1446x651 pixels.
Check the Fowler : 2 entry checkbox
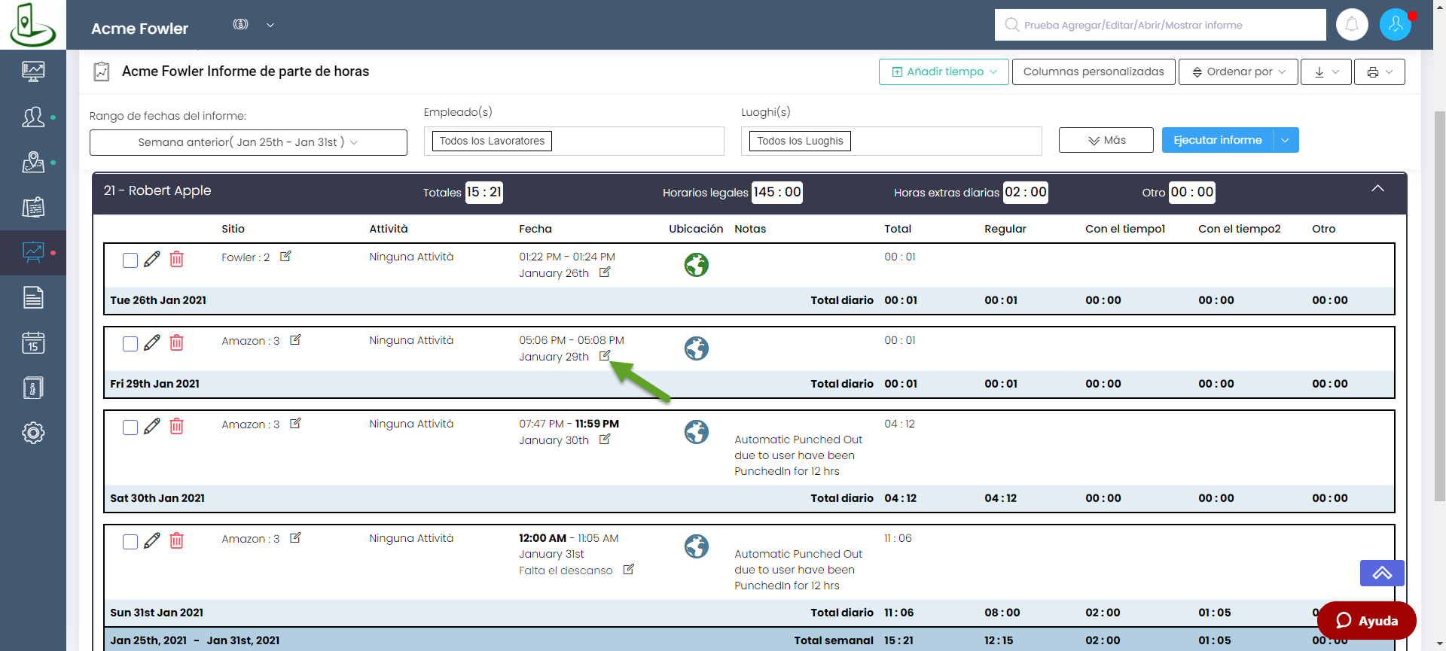130,260
